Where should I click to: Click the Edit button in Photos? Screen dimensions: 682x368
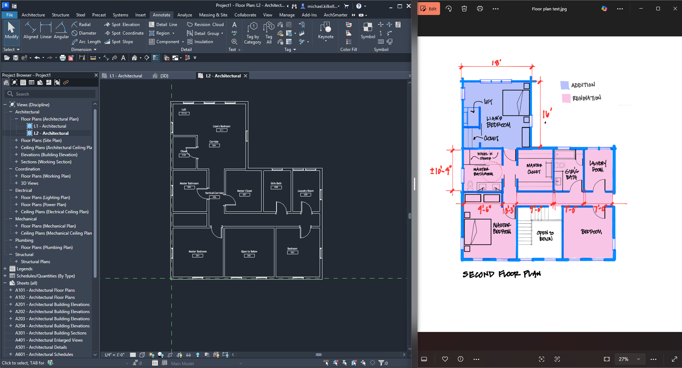tap(429, 9)
